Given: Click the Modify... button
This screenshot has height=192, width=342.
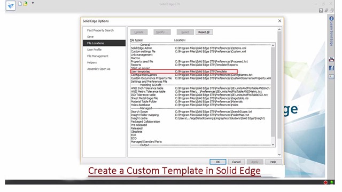Looking at the screenshot, I should (x=162, y=32).
